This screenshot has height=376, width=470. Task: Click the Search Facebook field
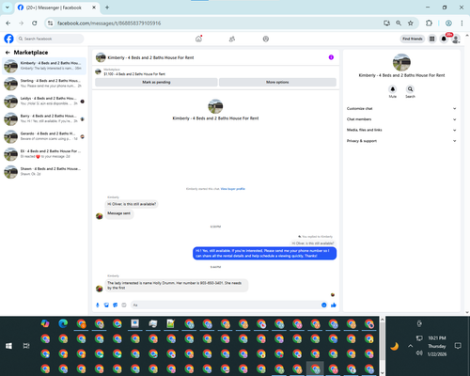50,39
